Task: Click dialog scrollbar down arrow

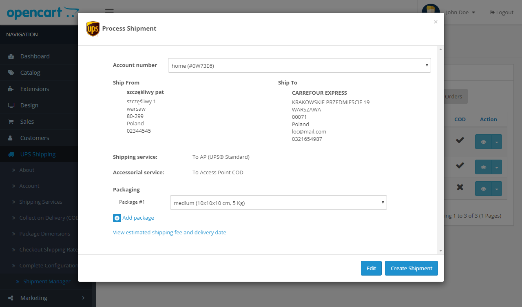Action: click(440, 251)
